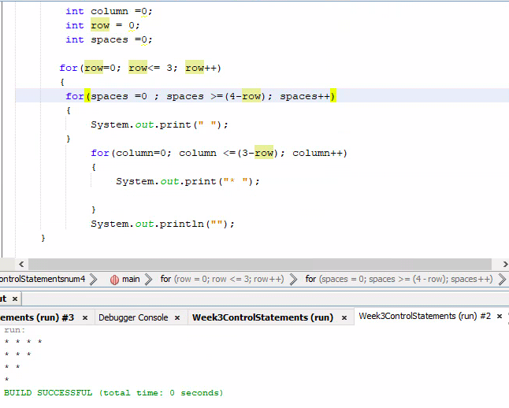Switch to Week3ControlStatements (run) tab
The image size is (509, 408).
point(262,317)
